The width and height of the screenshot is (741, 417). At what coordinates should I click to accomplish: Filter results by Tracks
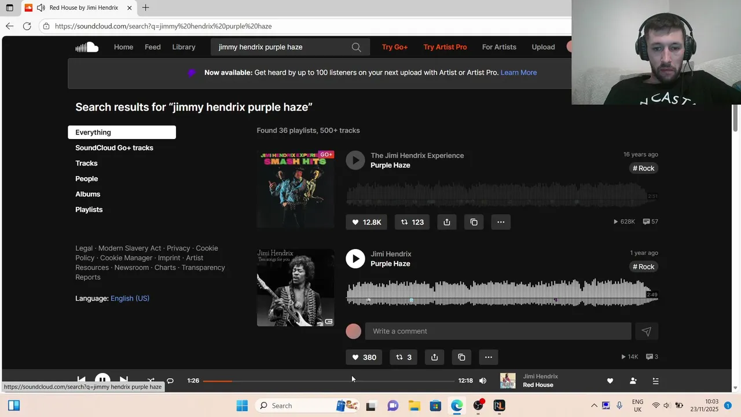[86, 163]
